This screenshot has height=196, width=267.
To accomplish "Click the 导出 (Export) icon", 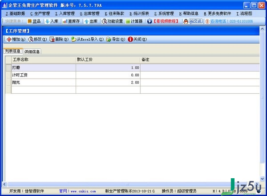I will pyautogui.click(x=109, y=39).
